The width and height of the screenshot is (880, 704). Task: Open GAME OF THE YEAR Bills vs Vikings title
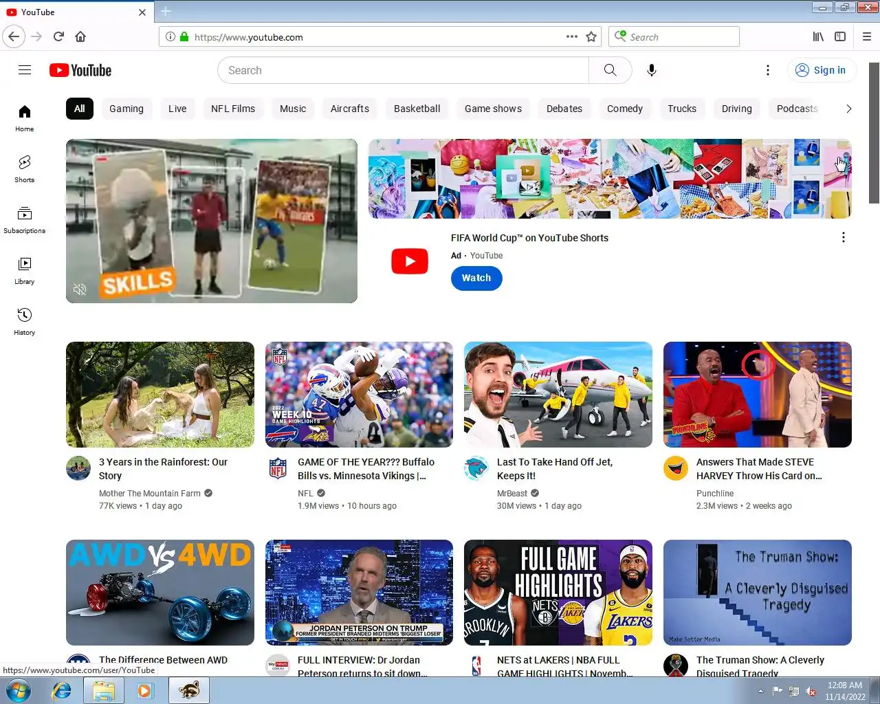point(366,469)
